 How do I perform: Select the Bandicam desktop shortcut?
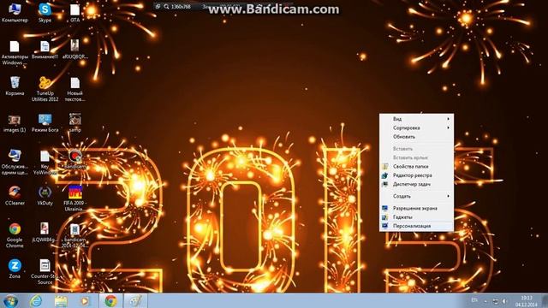(x=74, y=160)
